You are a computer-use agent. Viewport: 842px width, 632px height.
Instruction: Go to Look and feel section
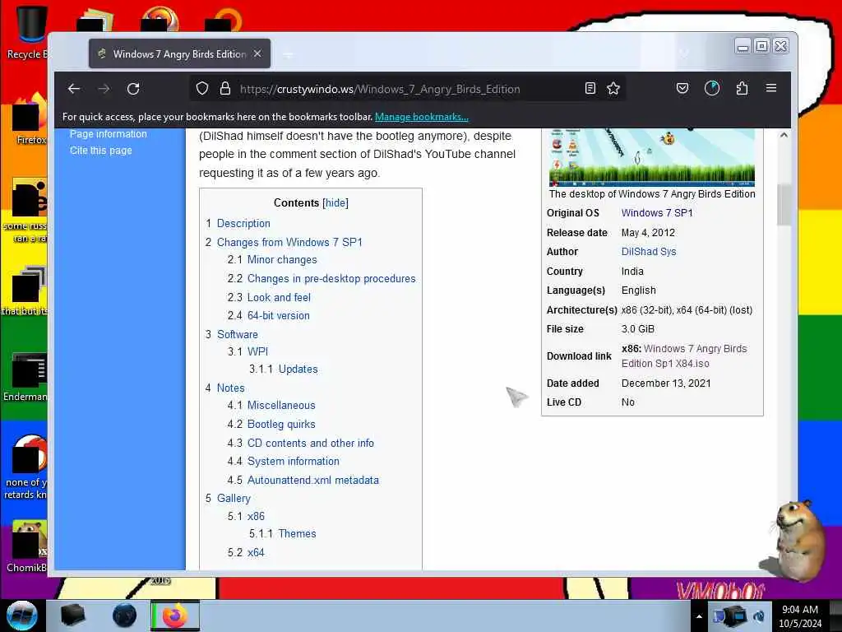279,297
